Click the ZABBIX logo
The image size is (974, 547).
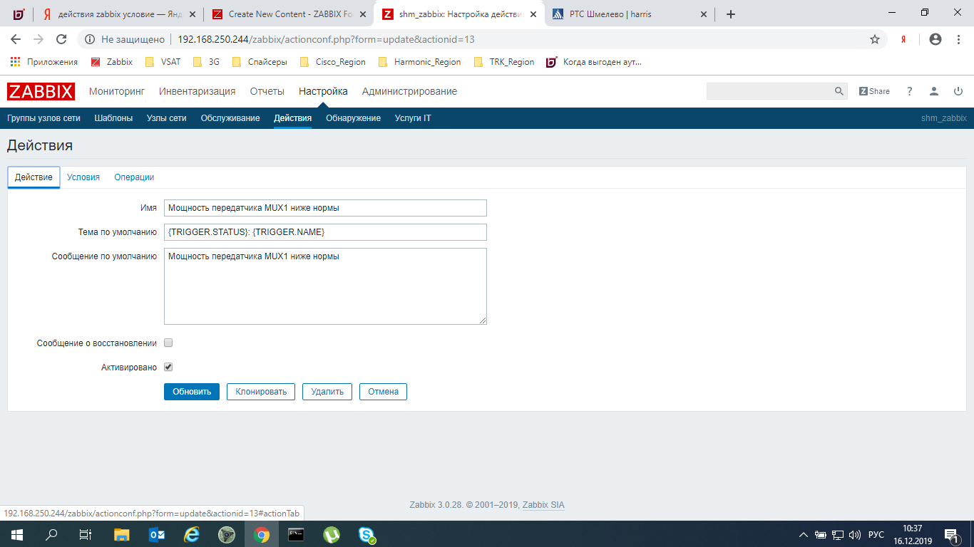[x=41, y=91]
